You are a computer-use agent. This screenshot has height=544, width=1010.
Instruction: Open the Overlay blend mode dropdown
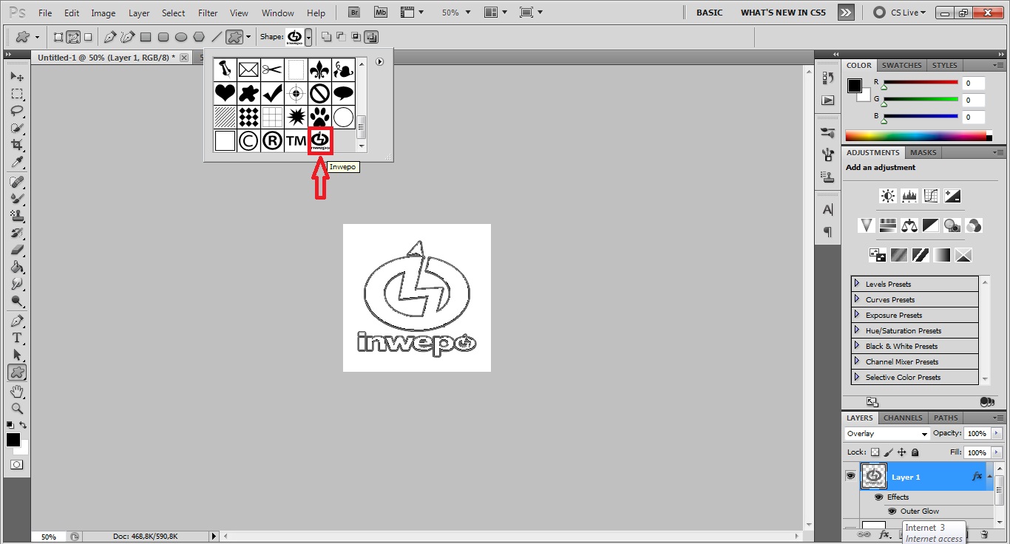887,434
